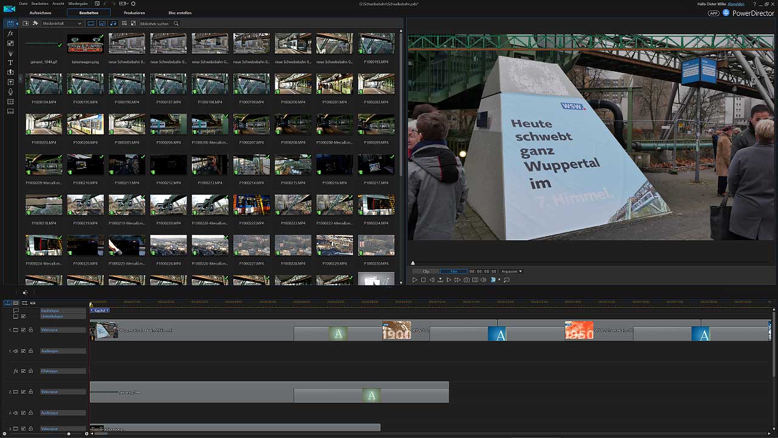Screen dimensions: 778x438
Task: Switch to the Produzieren tab
Action: click(x=134, y=13)
